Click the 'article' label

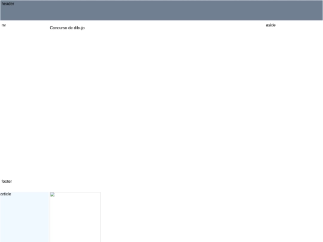tap(5, 194)
